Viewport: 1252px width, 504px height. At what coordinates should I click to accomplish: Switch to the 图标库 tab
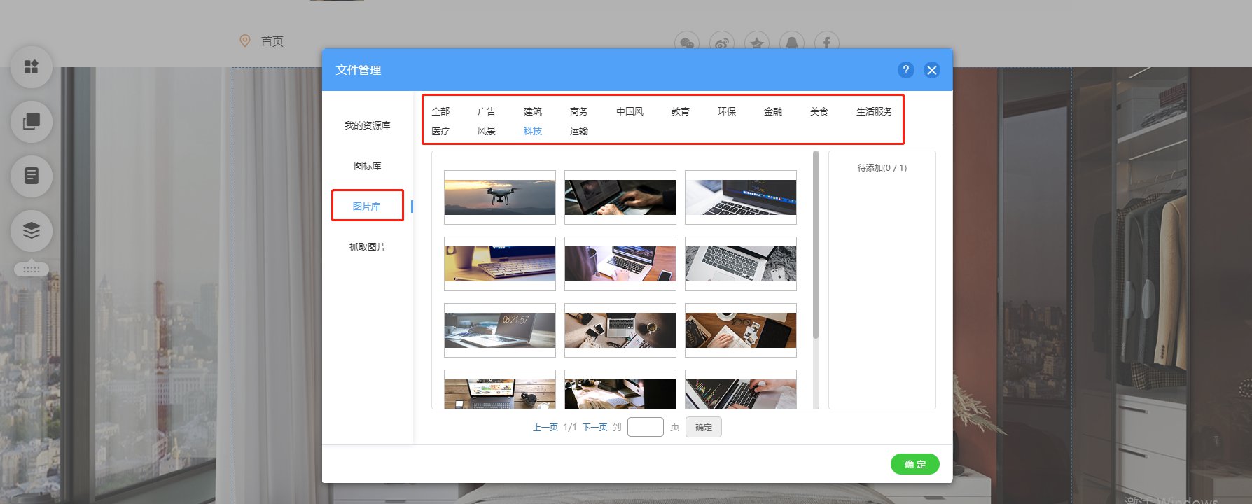pyautogui.click(x=368, y=166)
